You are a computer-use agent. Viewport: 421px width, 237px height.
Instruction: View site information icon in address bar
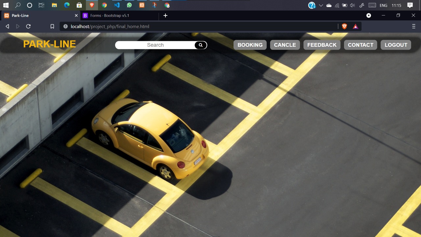click(65, 26)
